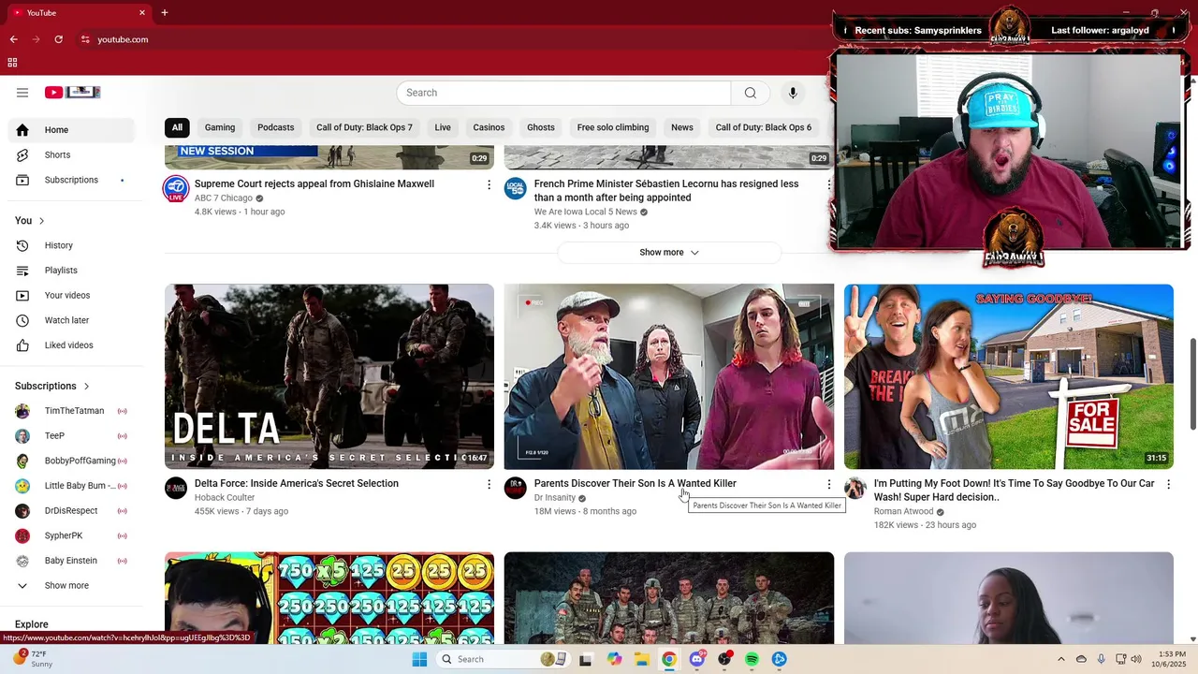Open History in the sidebar
1198x674 pixels.
pos(71,245)
